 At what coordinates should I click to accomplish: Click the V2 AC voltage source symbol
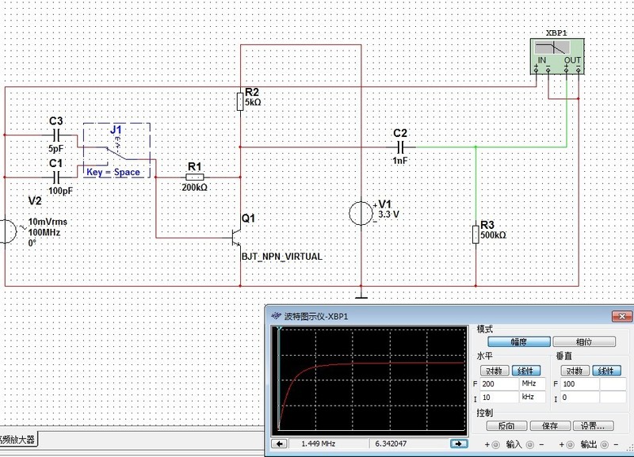[6, 232]
